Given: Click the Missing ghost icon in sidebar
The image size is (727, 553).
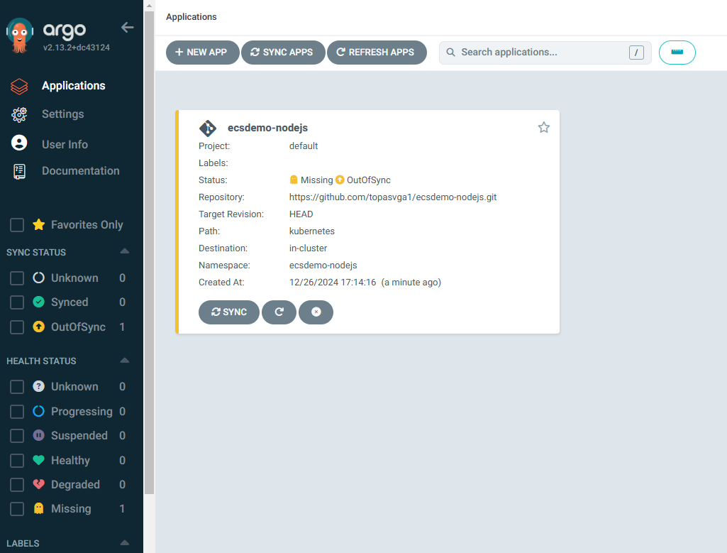Looking at the screenshot, I should tap(39, 508).
